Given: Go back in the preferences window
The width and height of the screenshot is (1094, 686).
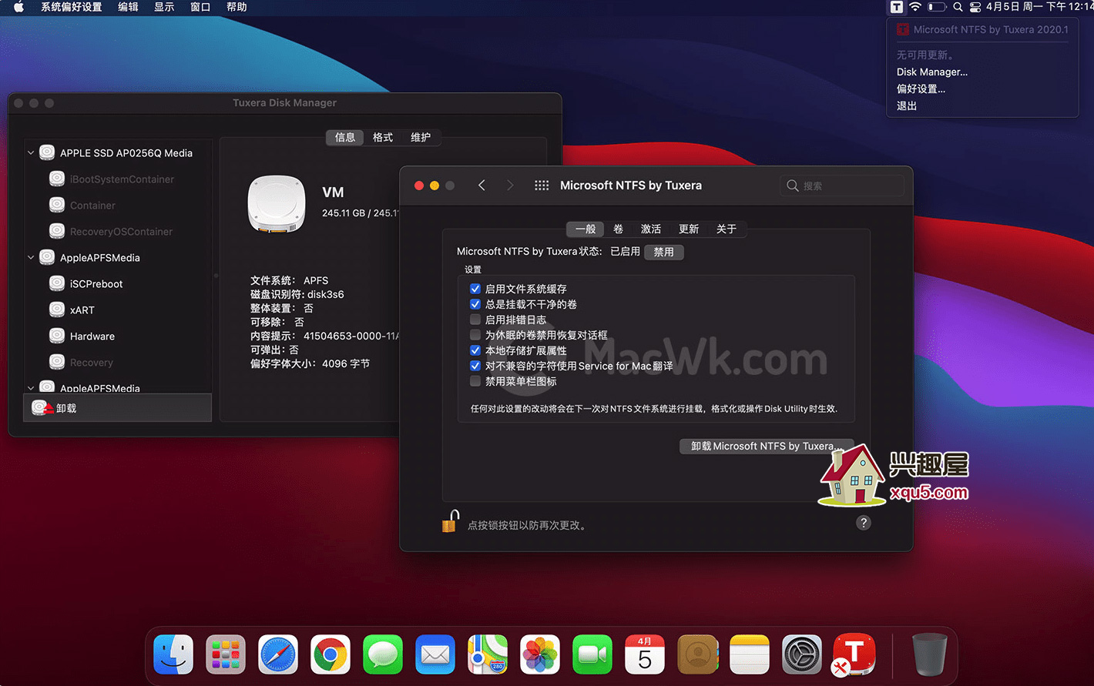Looking at the screenshot, I should click(482, 186).
